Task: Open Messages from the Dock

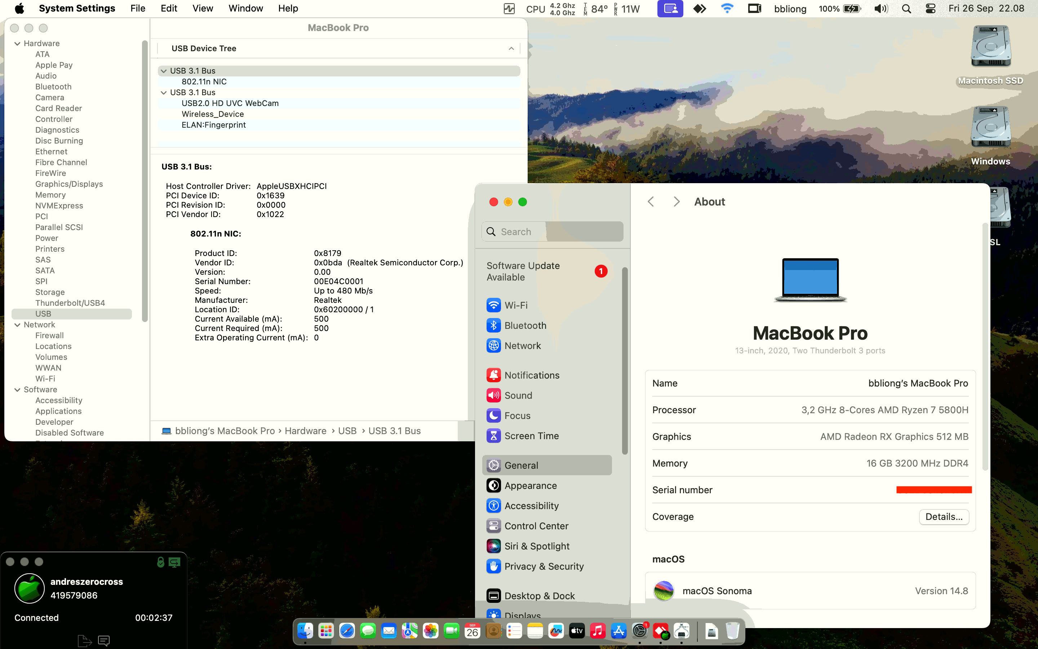Action: (x=368, y=631)
